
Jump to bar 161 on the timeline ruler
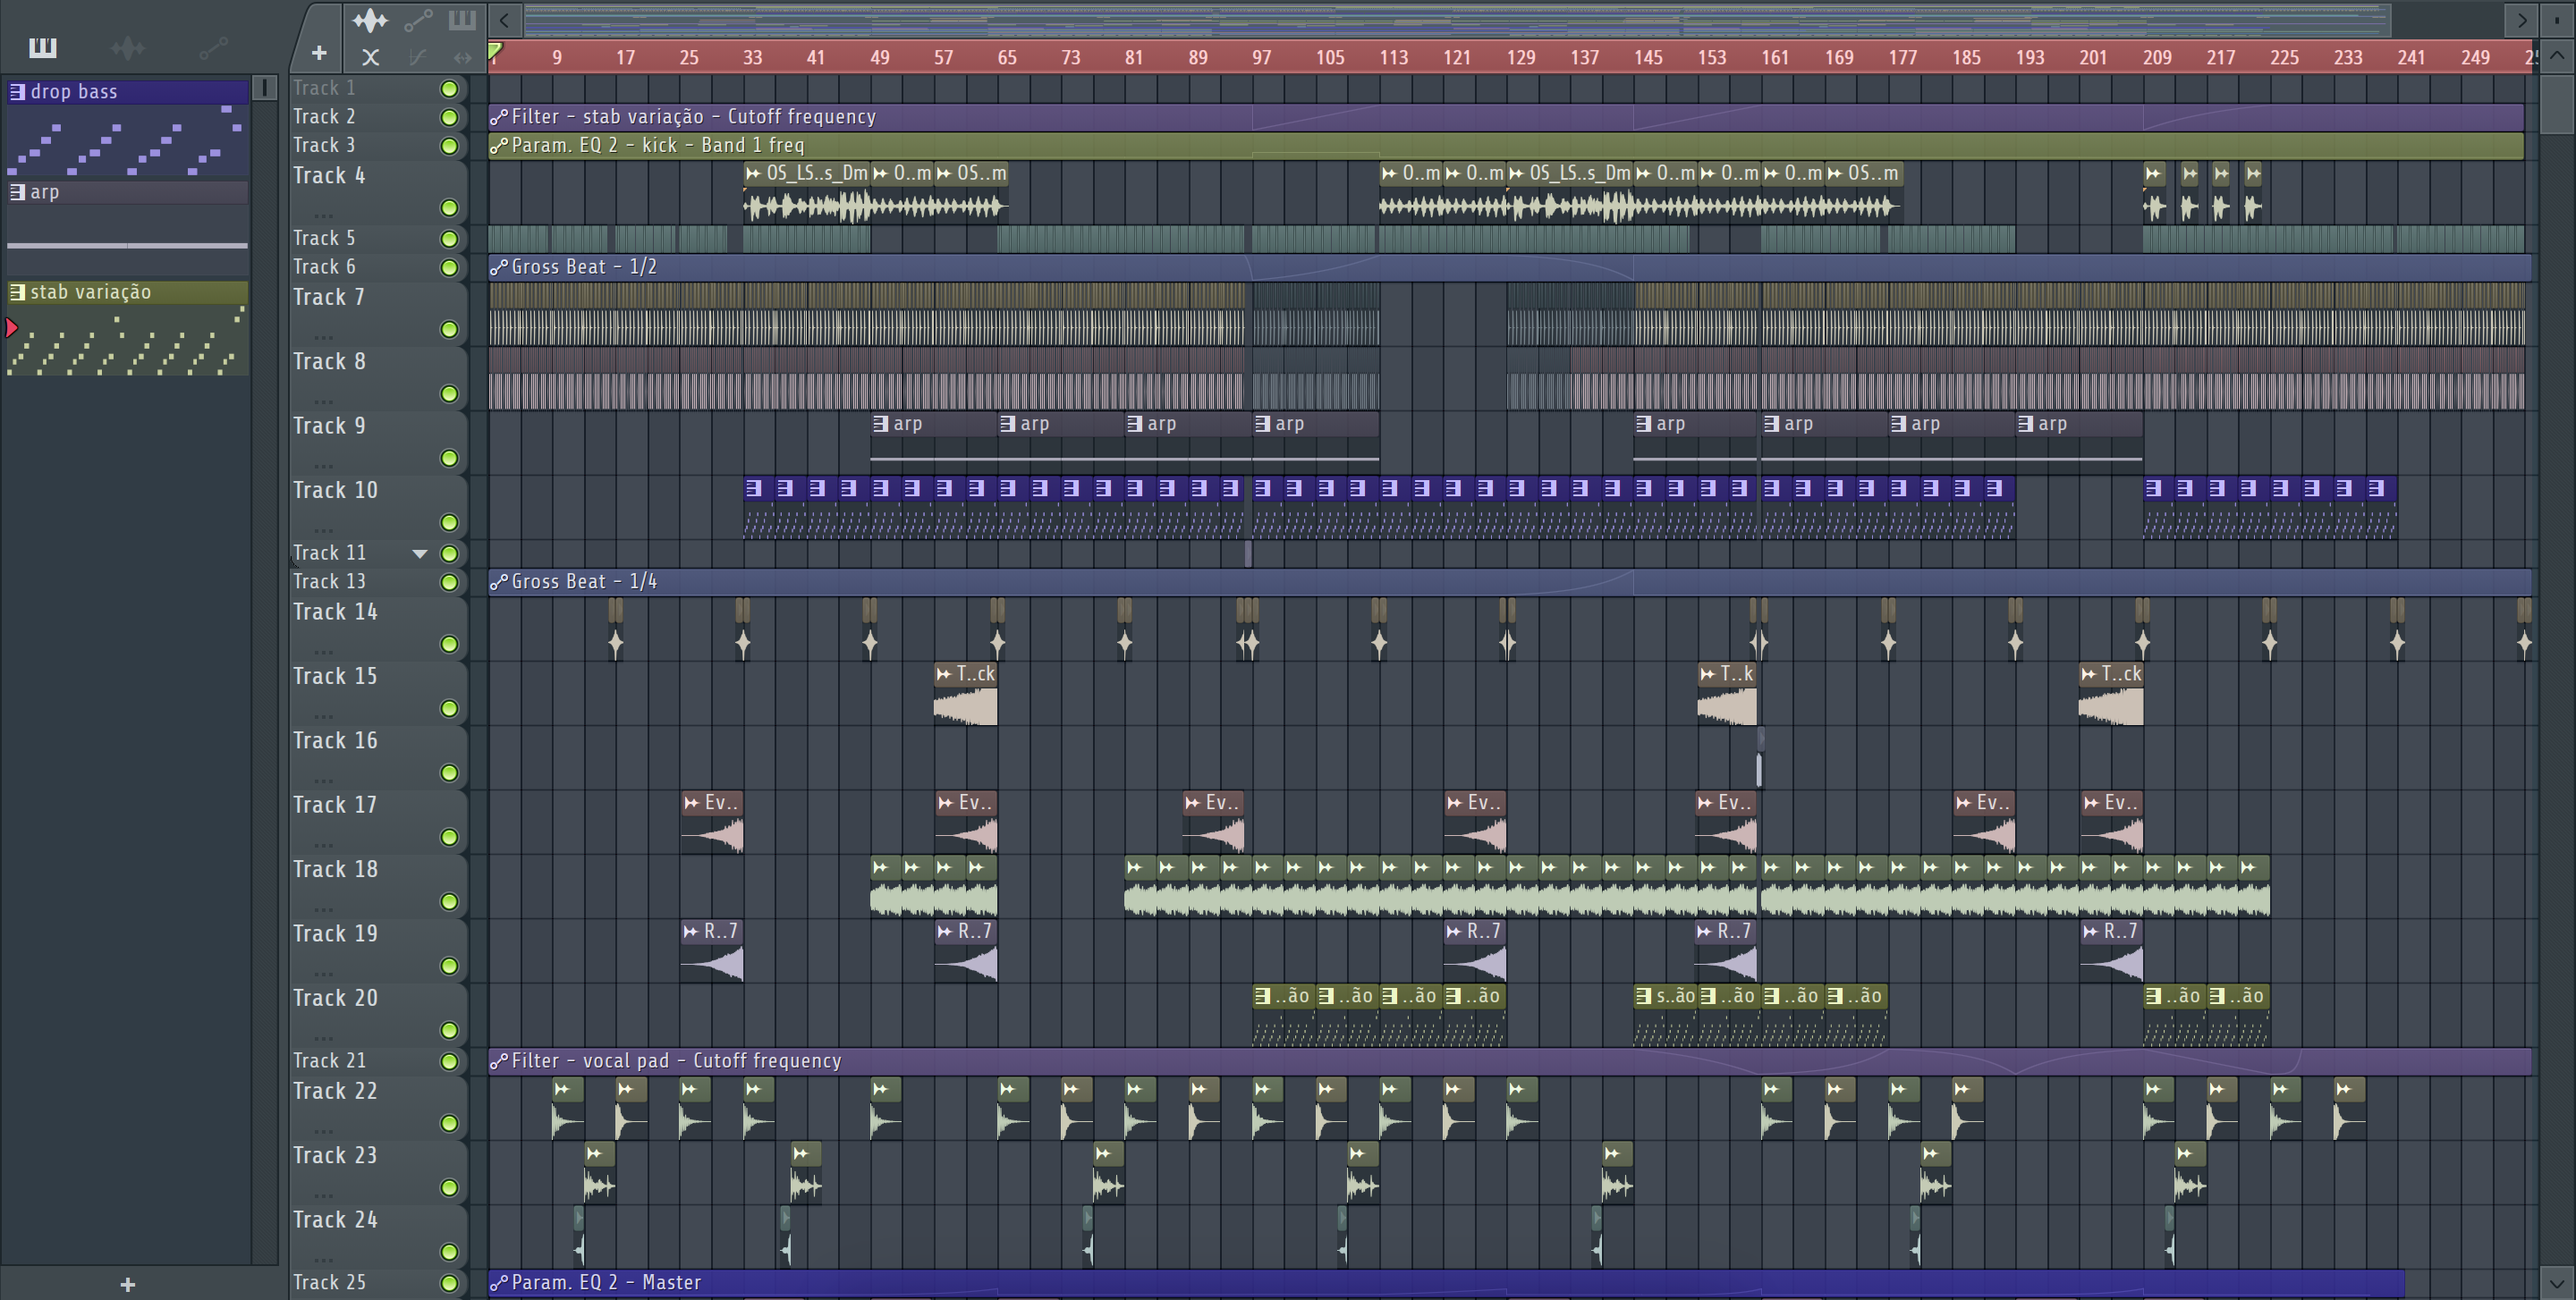(x=1775, y=58)
